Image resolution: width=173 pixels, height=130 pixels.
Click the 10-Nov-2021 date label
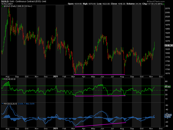pyautogui.click(x=7, y=4)
